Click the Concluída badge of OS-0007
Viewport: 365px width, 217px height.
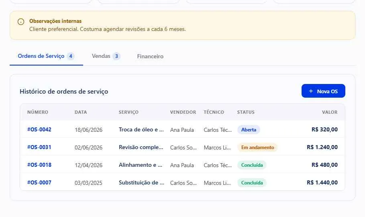tap(252, 183)
